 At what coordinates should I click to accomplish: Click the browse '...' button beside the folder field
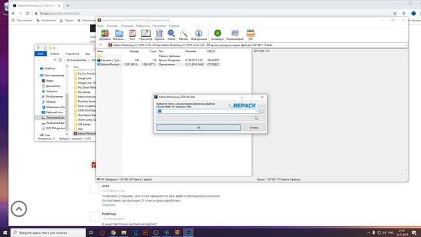tap(263, 111)
